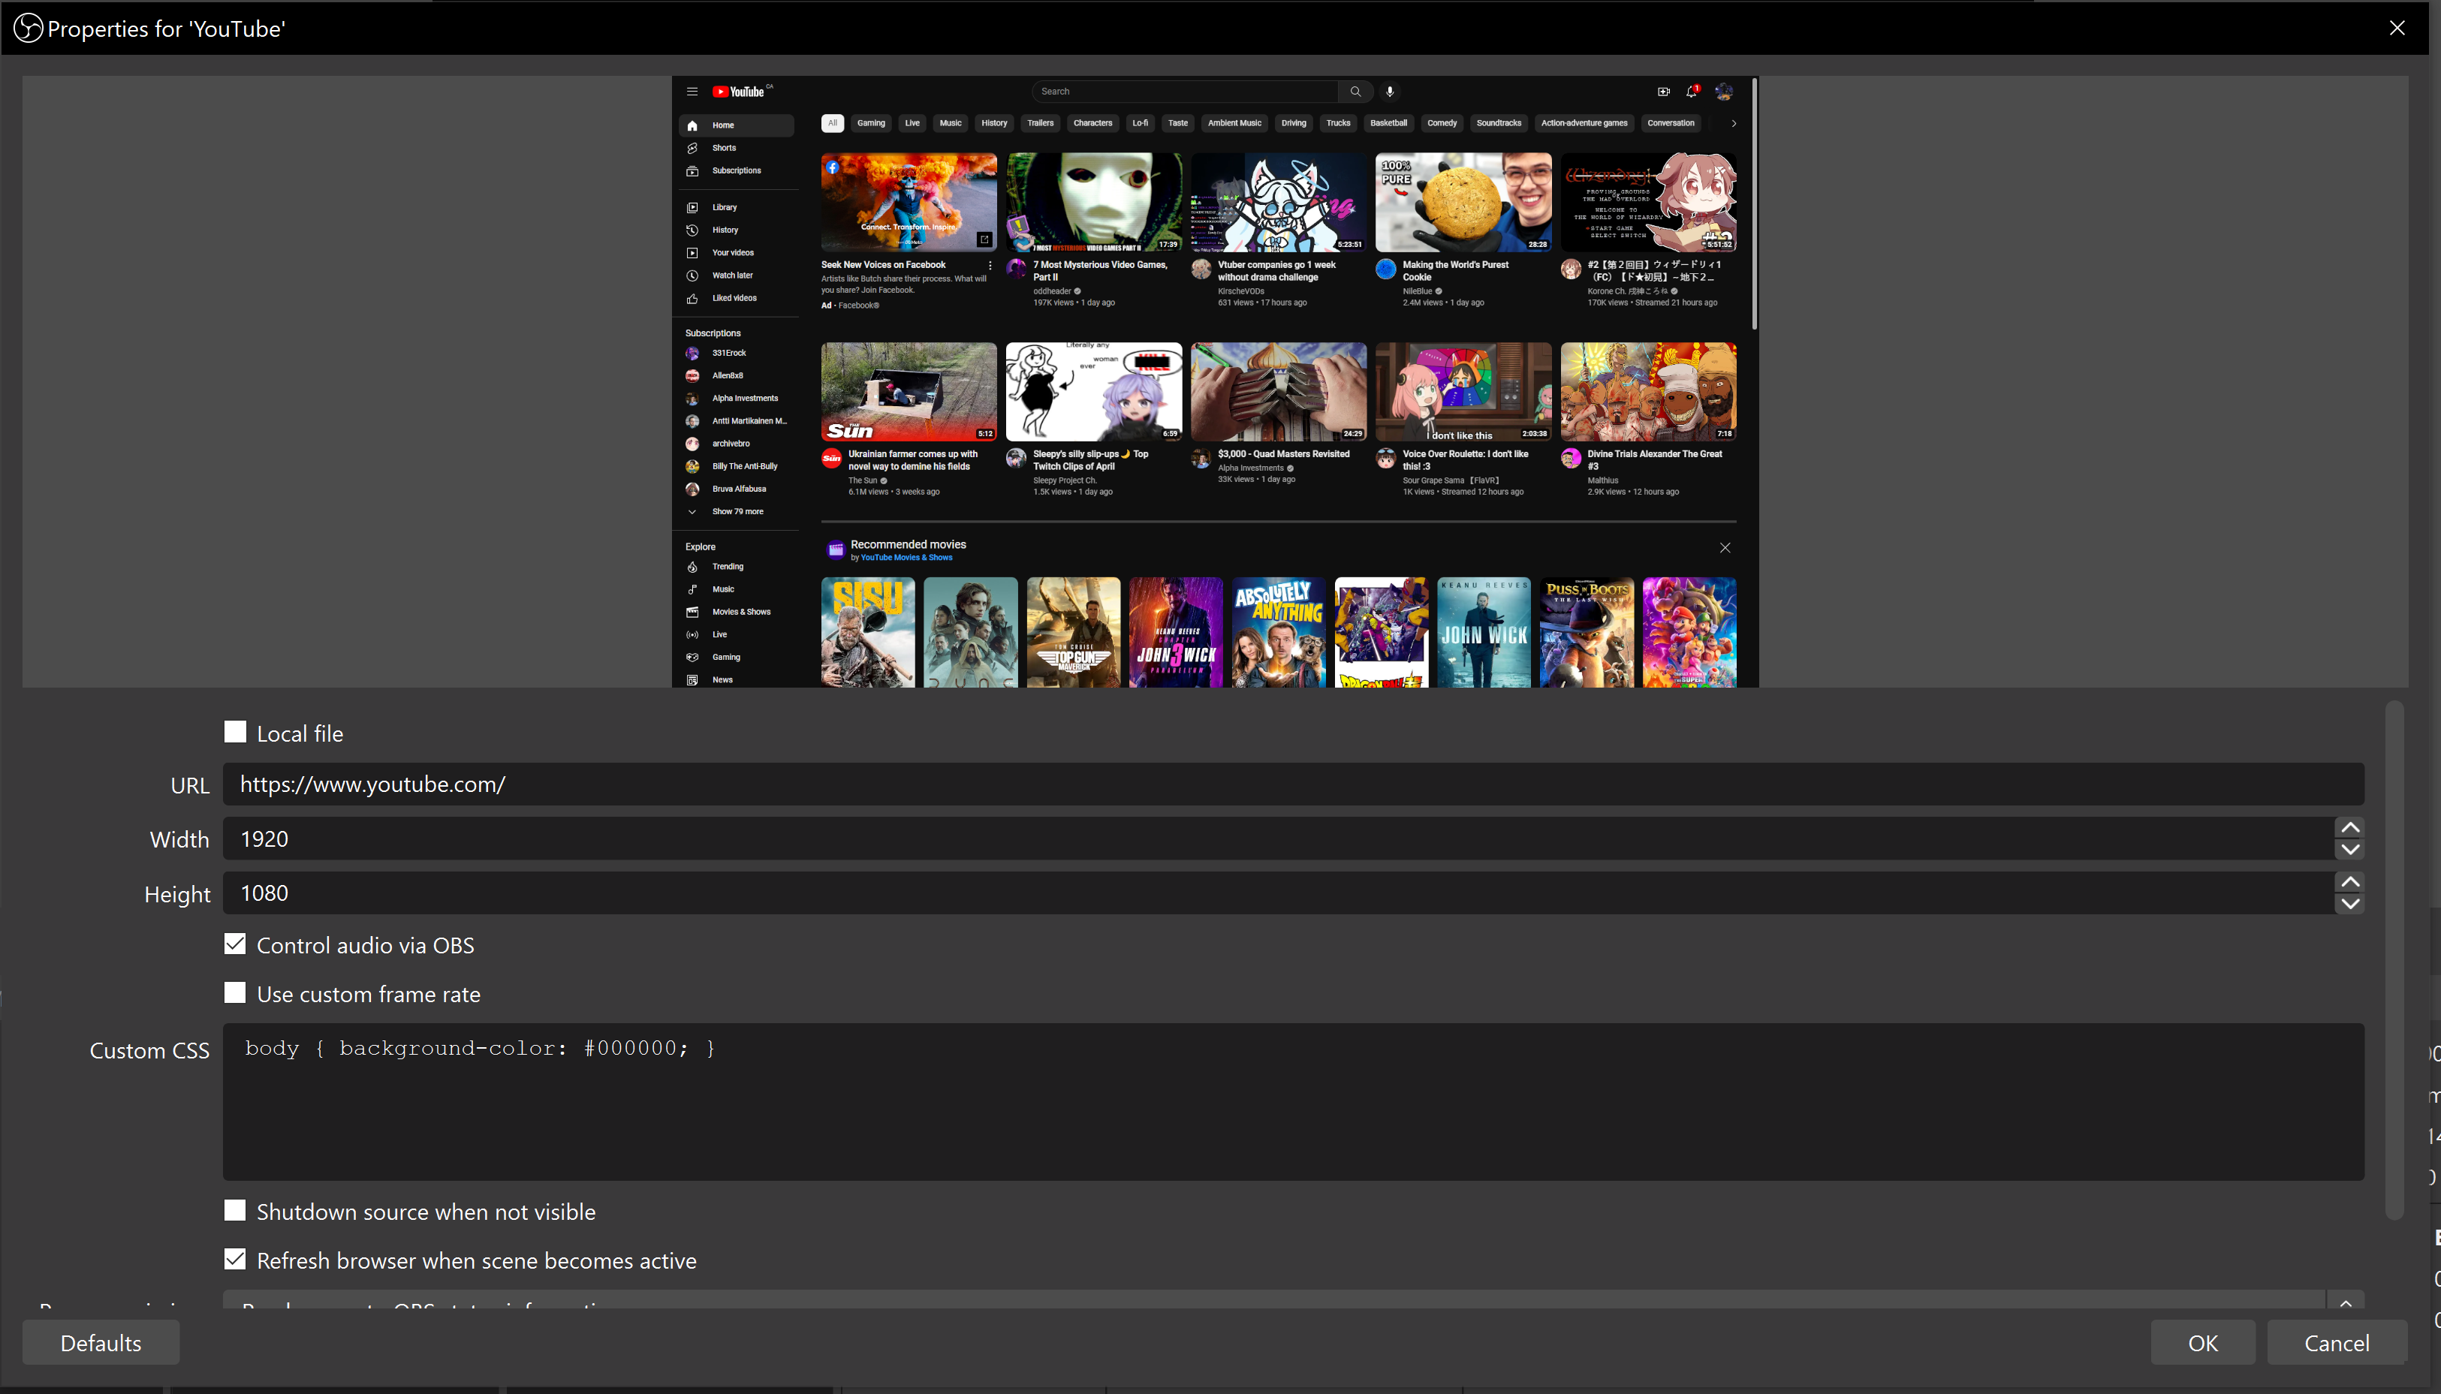The width and height of the screenshot is (2441, 1394).
Task: Enable Shutdown source when not visible
Action: (234, 1210)
